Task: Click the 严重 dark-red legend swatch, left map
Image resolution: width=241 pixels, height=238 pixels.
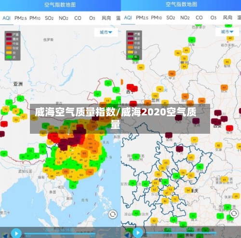Action: (x=9, y=34)
